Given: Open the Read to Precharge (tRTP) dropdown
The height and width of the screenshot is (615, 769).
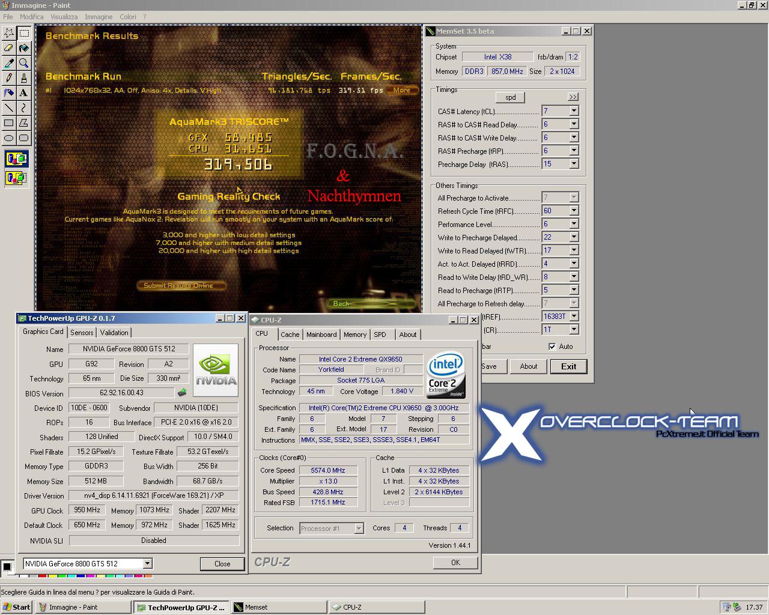Looking at the screenshot, I should [574, 290].
